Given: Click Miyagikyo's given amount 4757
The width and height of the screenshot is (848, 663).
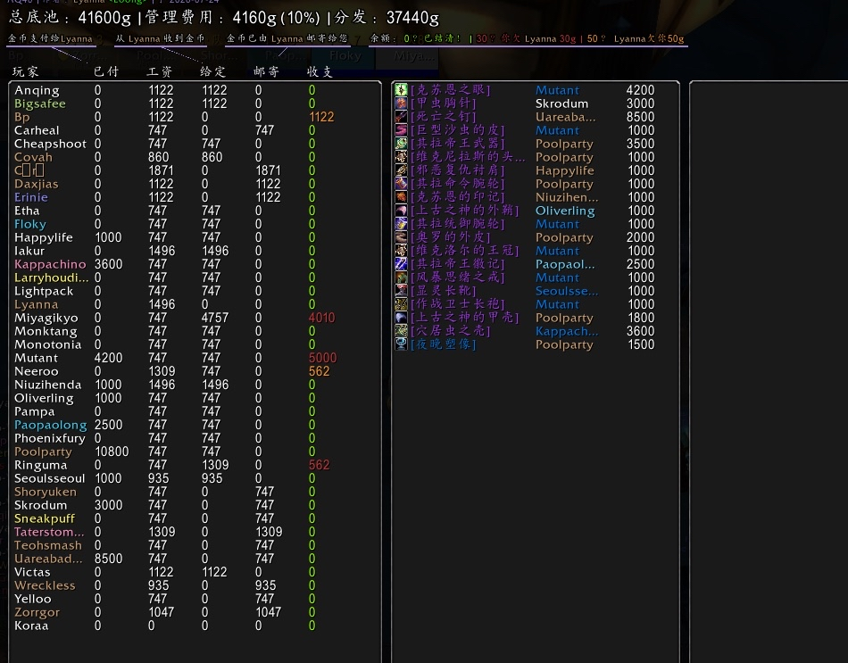Looking at the screenshot, I should [x=215, y=318].
